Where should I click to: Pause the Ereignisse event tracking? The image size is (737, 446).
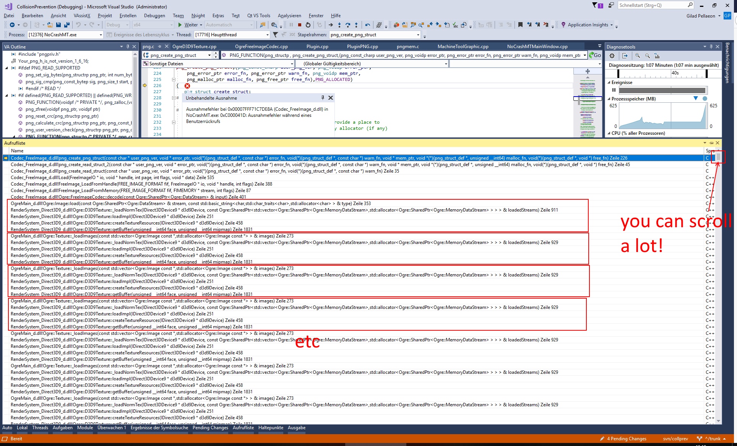tap(614, 90)
